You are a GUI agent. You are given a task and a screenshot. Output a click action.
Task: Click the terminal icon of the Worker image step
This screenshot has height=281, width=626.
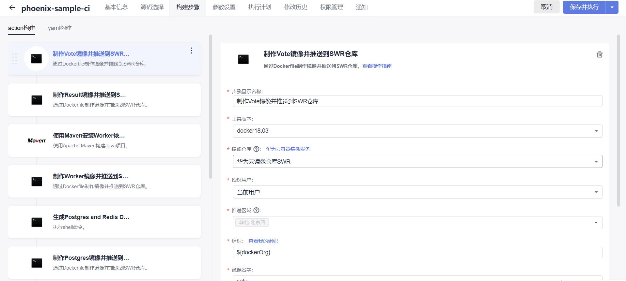pos(37,181)
